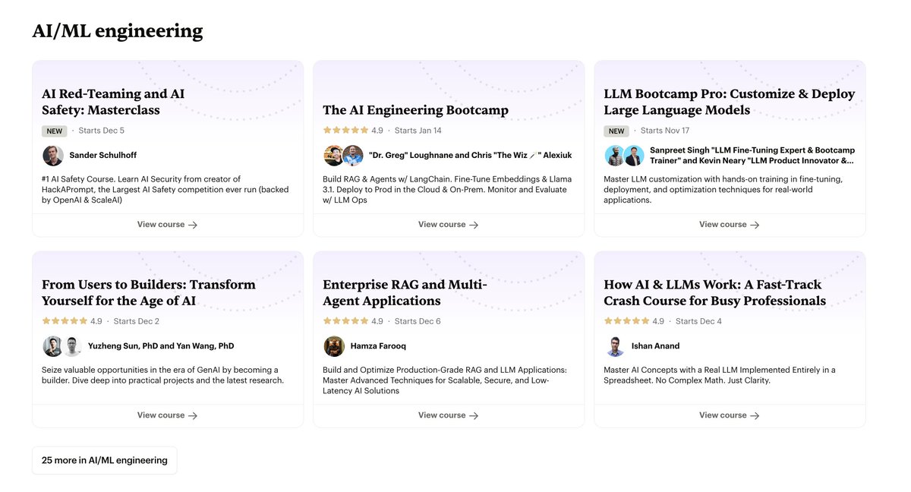Open View course for LLM Bootcamp Pro
Viewport: 911px width, 492px height.
tap(730, 225)
